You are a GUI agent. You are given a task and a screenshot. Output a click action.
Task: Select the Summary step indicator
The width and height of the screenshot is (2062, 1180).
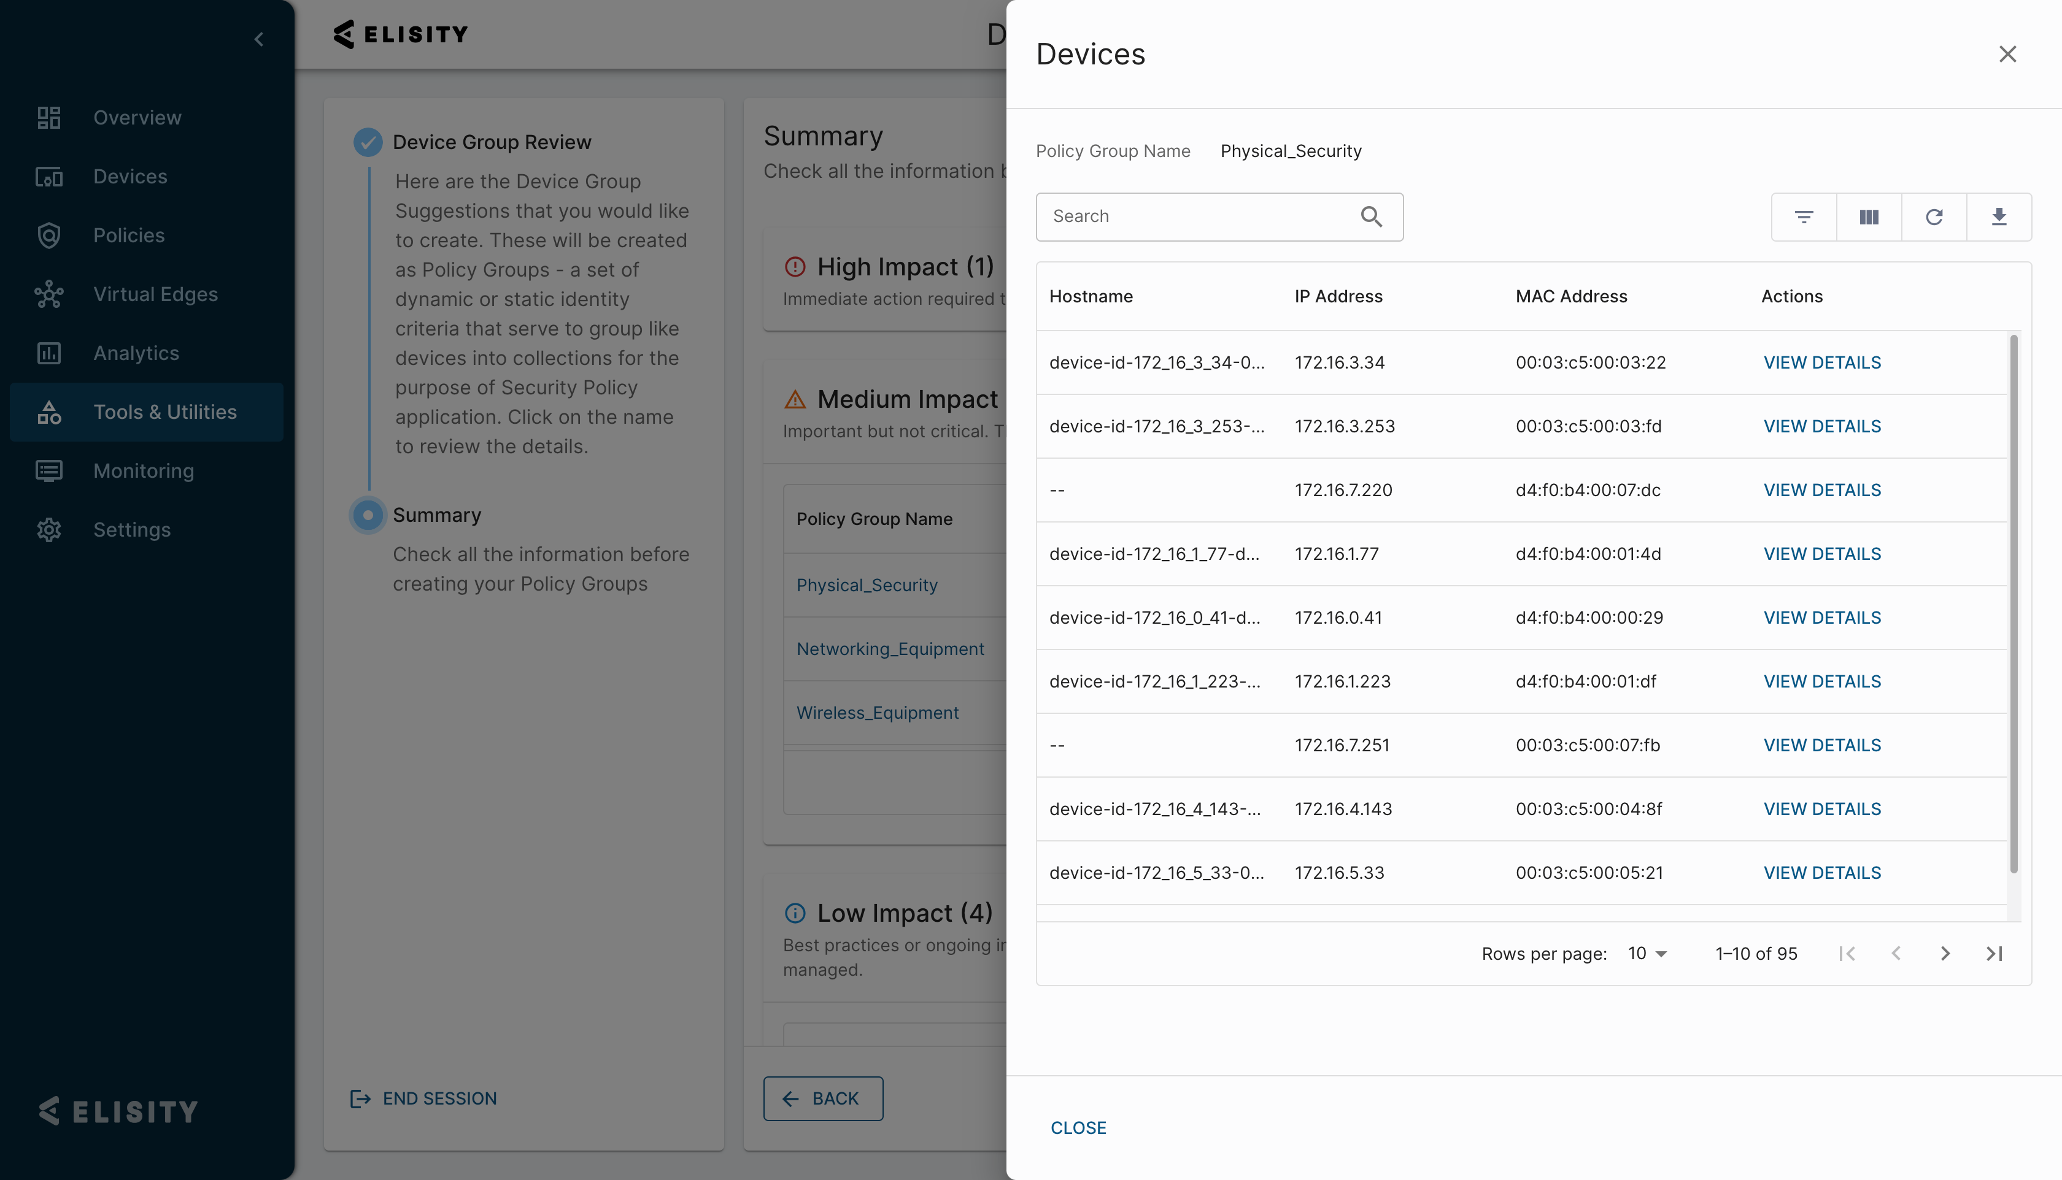tap(368, 515)
